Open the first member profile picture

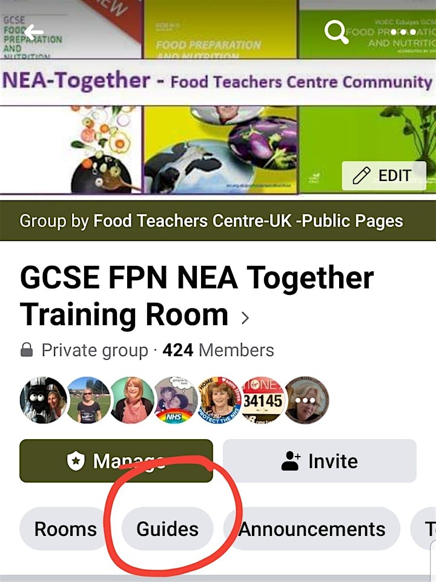coord(44,400)
